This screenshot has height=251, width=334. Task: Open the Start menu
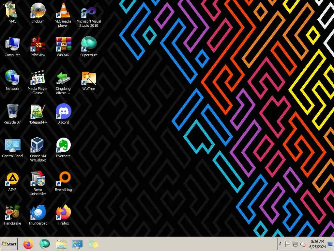click(x=9, y=244)
